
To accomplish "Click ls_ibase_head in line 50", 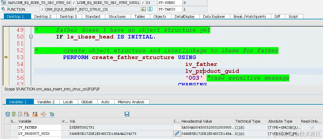I will pyautogui.click(x=90, y=37).
